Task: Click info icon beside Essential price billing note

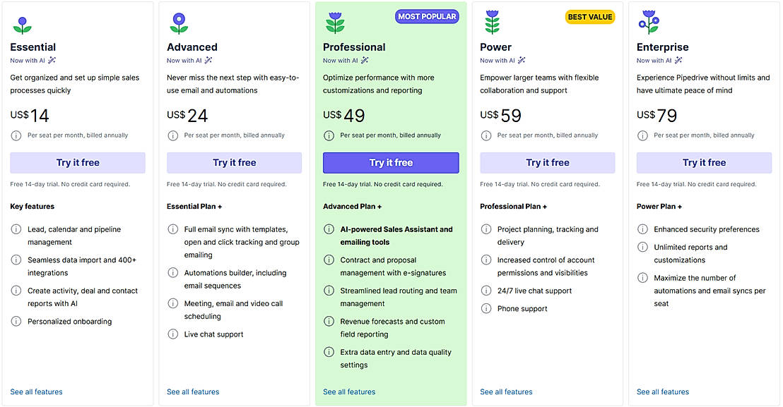Action: (16, 135)
